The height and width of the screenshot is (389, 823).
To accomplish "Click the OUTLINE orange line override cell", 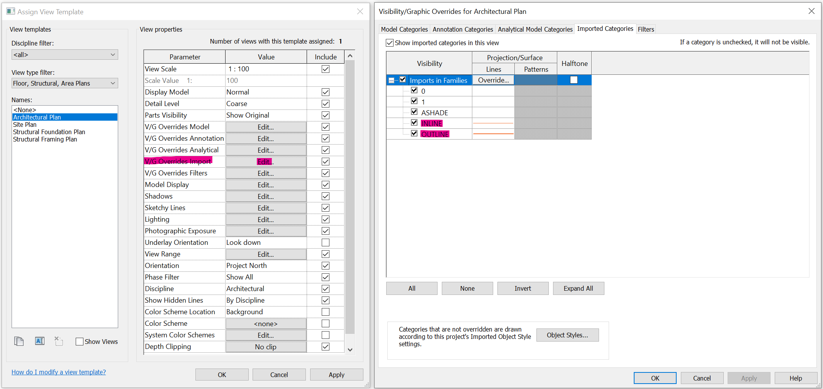I will click(x=493, y=134).
